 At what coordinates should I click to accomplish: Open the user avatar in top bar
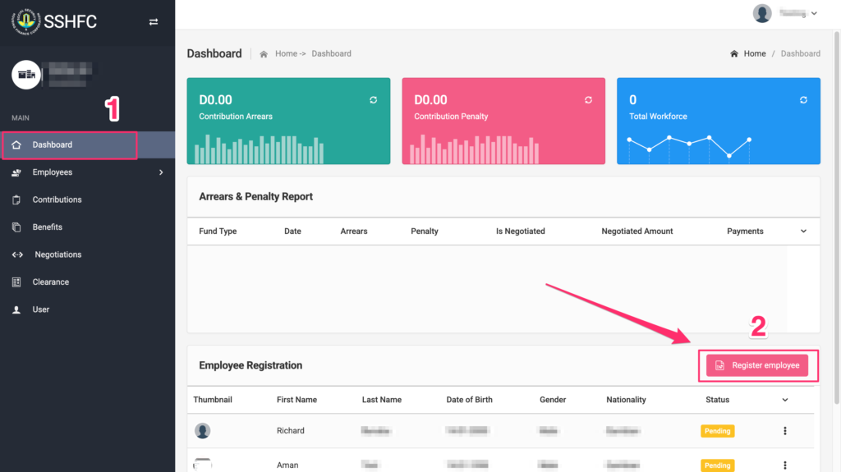(762, 14)
